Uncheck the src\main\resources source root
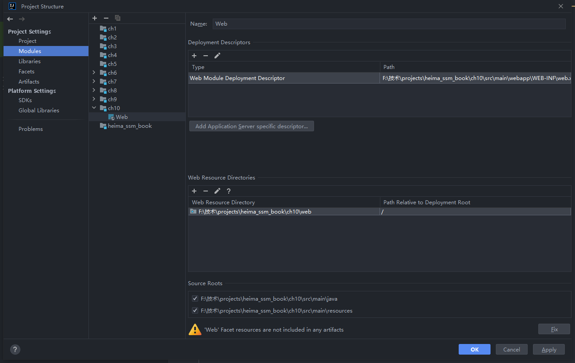The width and height of the screenshot is (575, 363). tap(195, 311)
